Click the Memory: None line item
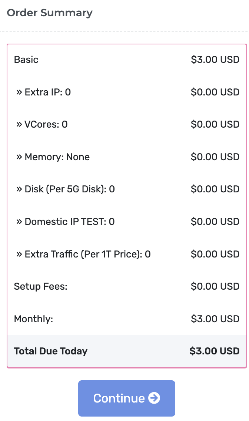Viewport: 249px width, 421px height. point(53,157)
